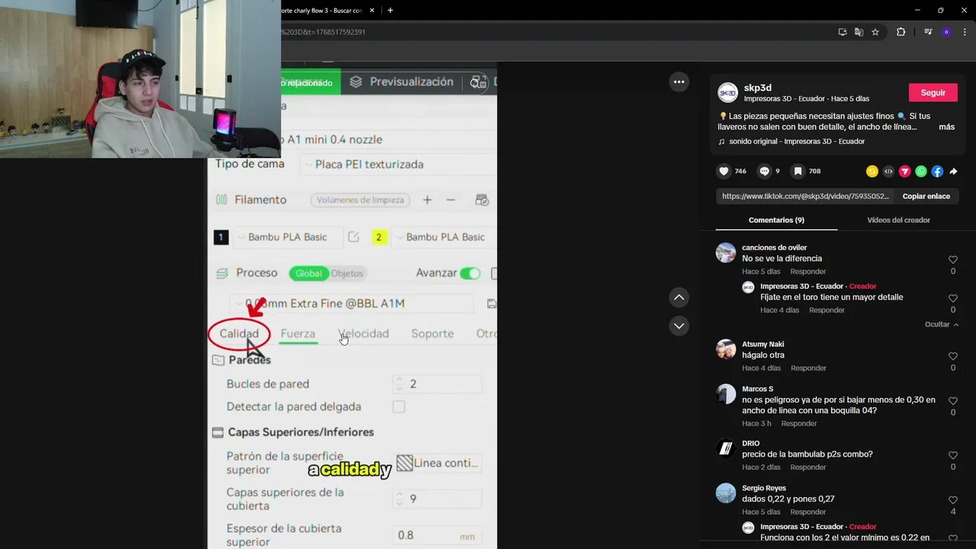Click the yellow filament 2 color swatch
Screen dimensions: 976x549
point(378,237)
